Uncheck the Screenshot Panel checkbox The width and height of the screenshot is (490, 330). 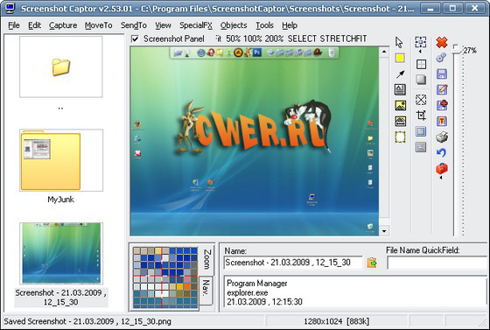(135, 39)
